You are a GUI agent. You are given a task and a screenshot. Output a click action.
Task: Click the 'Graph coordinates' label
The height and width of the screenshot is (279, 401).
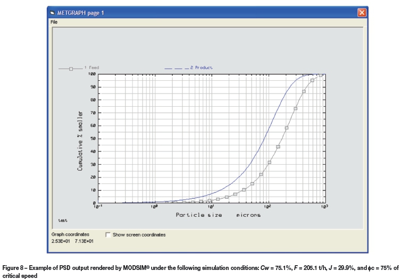(x=70, y=234)
